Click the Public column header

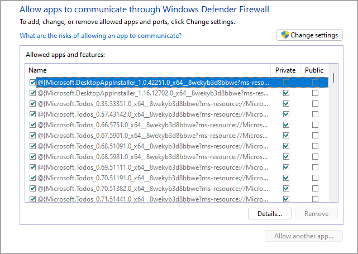(314, 70)
